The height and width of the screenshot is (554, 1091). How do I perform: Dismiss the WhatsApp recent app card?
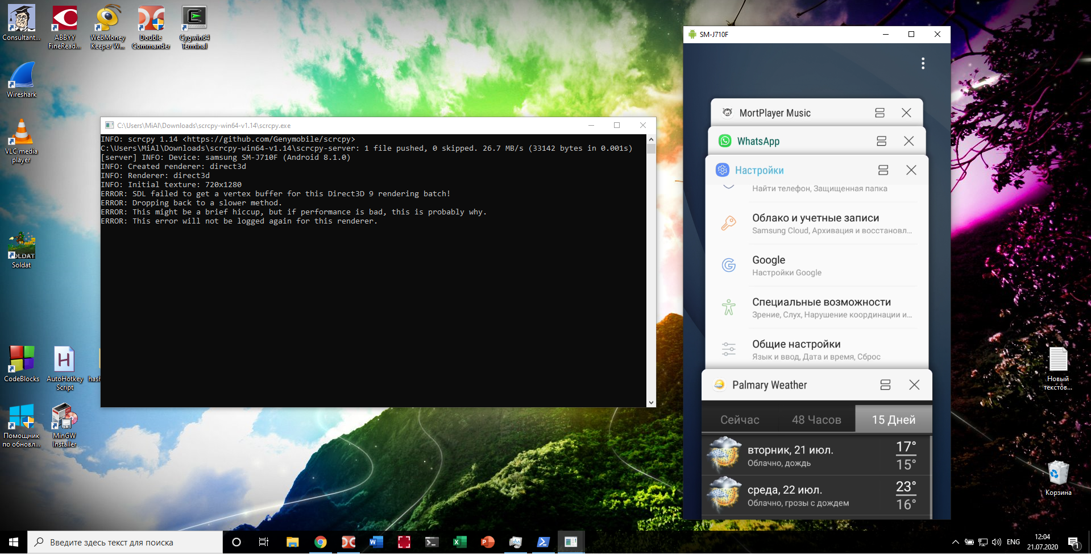[x=909, y=141]
